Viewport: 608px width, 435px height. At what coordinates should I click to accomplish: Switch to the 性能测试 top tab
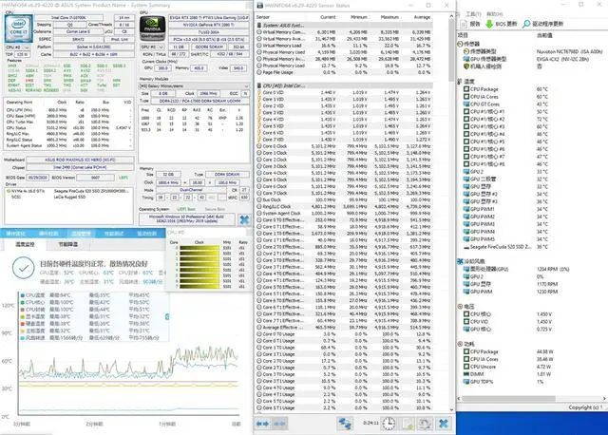coord(114,234)
